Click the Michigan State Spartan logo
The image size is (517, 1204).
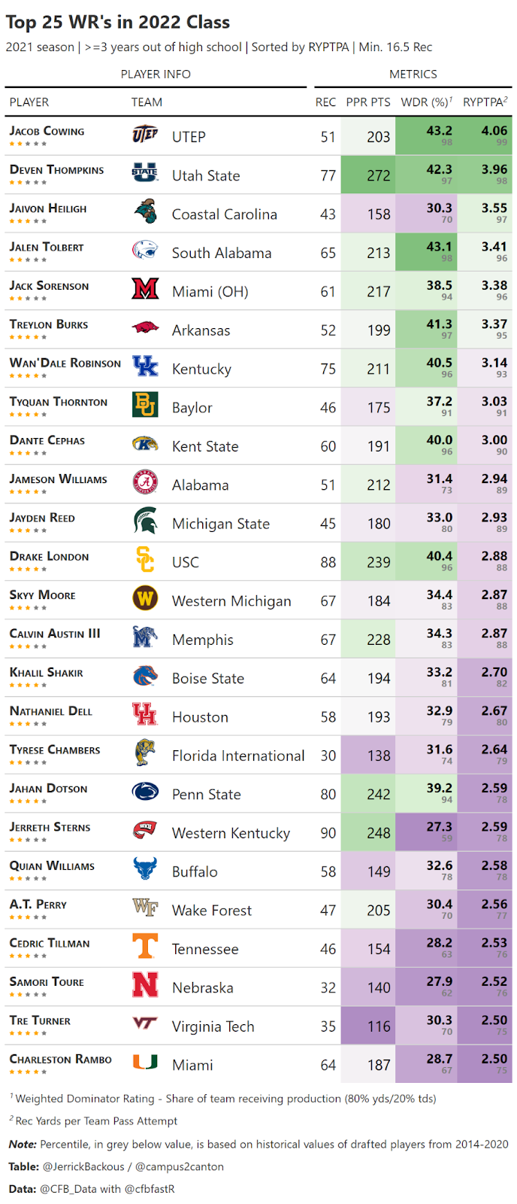[x=145, y=521]
